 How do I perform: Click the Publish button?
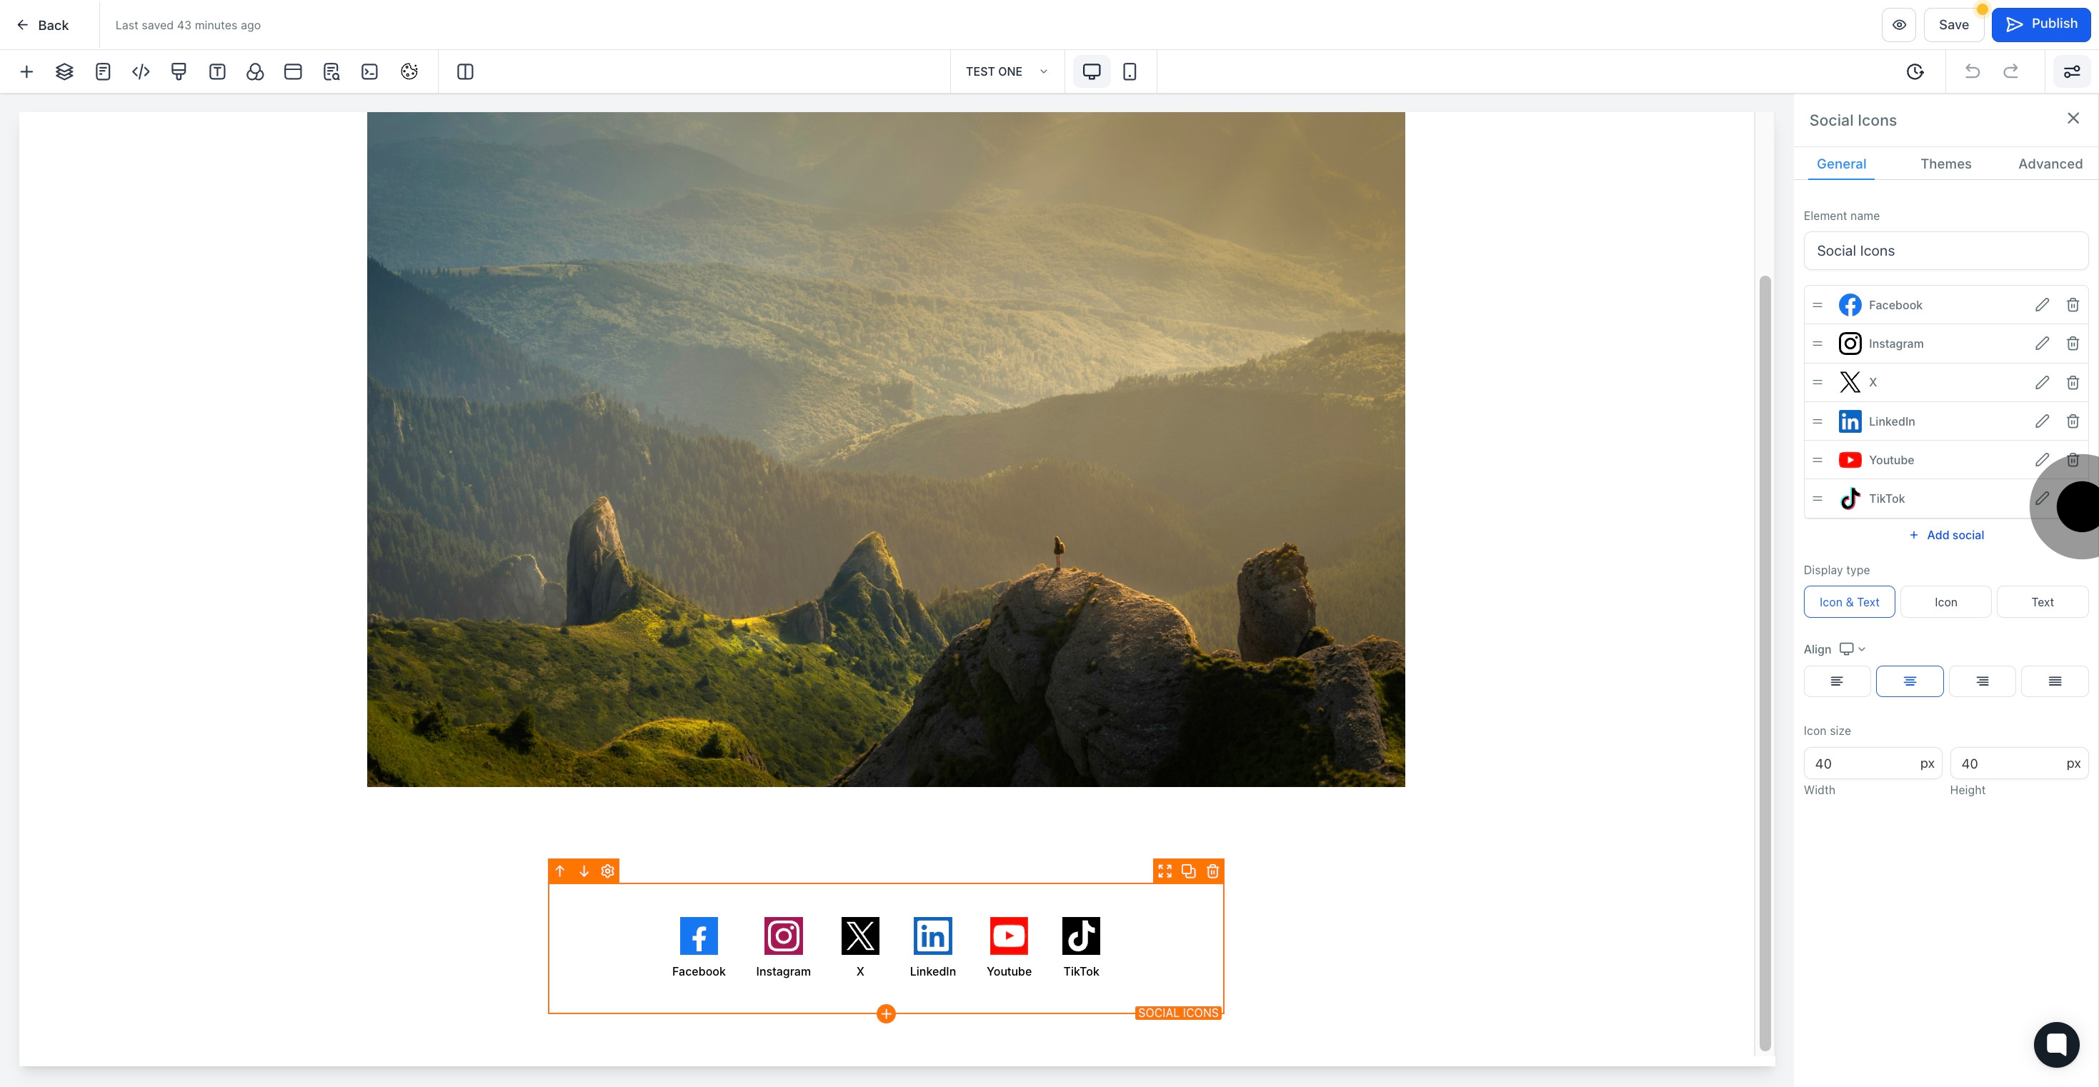tap(2040, 24)
